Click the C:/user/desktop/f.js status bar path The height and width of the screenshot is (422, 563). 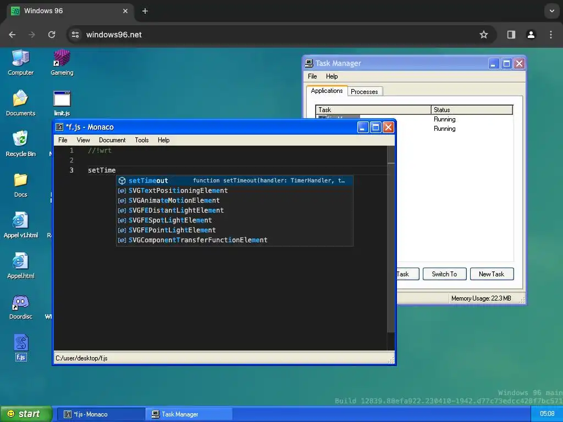(x=81, y=358)
